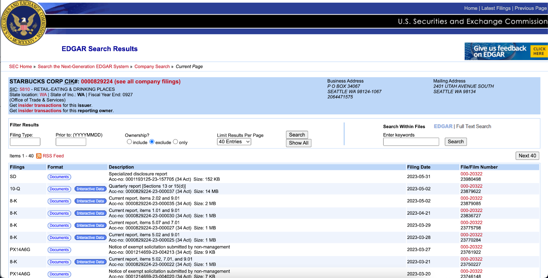Open Interactive Data for 8-K filed 2023-03-21
This screenshot has height=278, width=548.
(x=90, y=262)
